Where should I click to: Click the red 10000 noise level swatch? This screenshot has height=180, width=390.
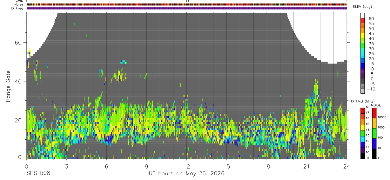pos(374,113)
